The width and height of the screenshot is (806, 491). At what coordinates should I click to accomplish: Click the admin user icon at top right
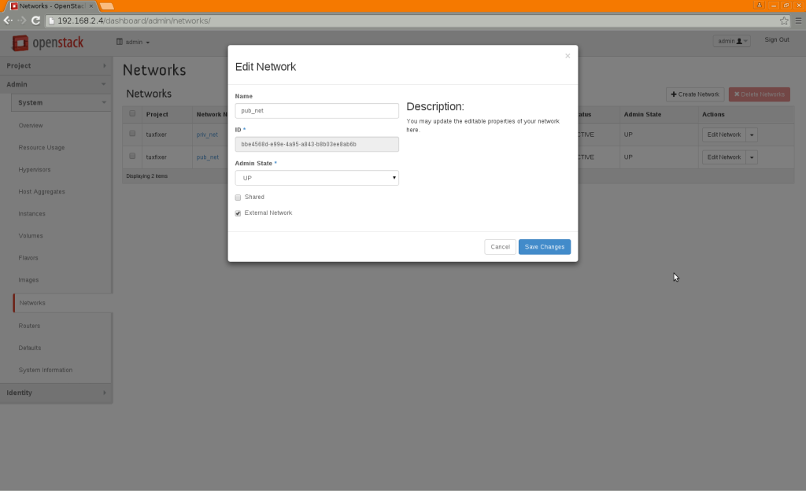pyautogui.click(x=740, y=40)
